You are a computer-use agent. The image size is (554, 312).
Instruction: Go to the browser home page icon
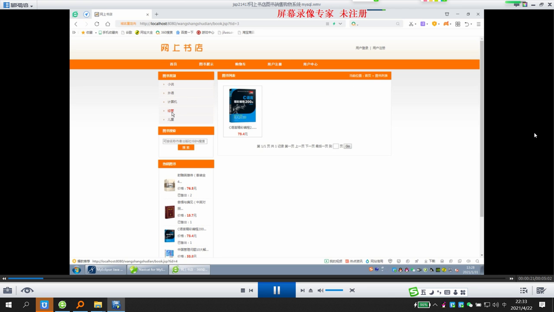click(x=108, y=24)
